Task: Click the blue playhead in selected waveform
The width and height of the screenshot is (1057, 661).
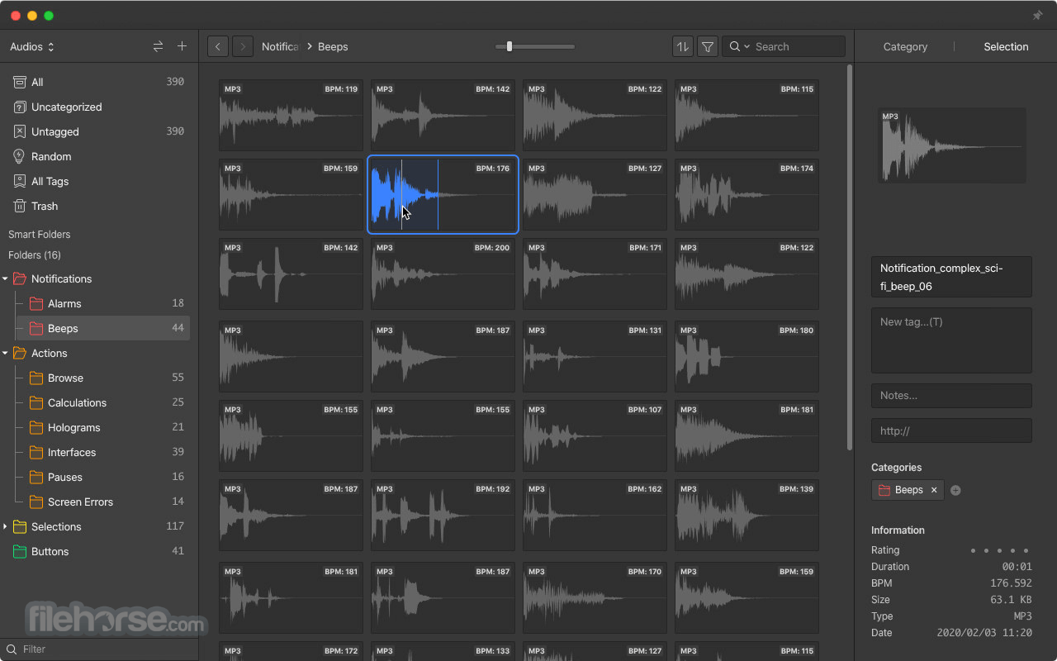Action: point(438,195)
